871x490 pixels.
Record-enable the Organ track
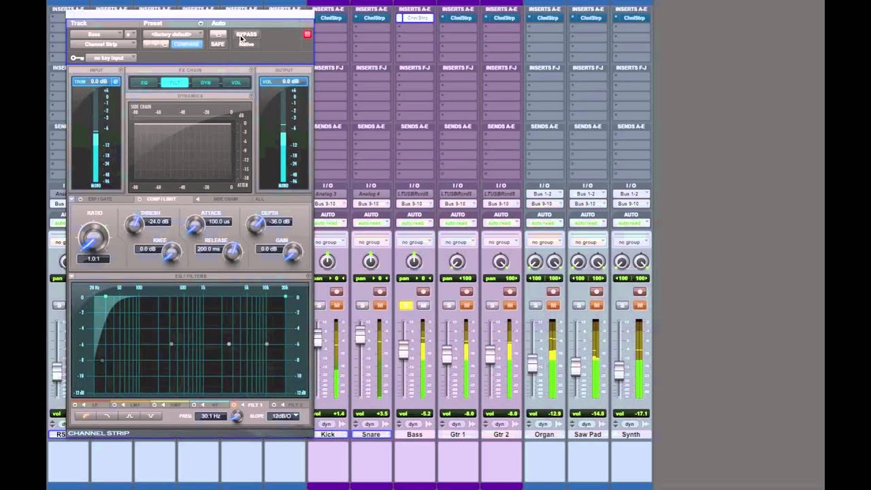553,292
